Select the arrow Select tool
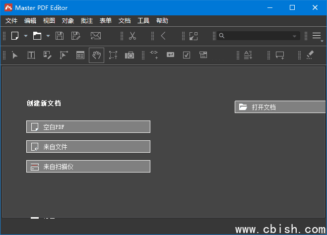327x235 pixels. (14, 55)
